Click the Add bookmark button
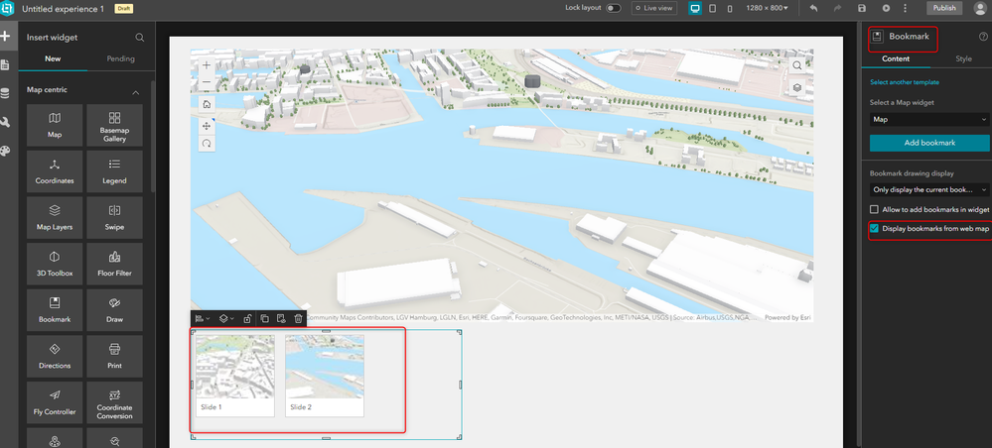Image resolution: width=992 pixels, height=448 pixels. pyautogui.click(x=929, y=143)
